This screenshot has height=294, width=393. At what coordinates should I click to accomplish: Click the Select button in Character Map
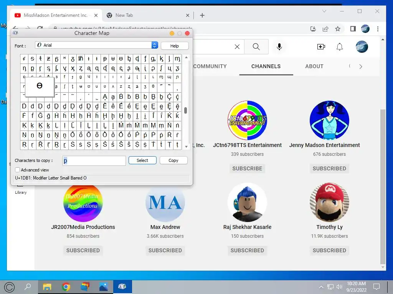(x=142, y=160)
